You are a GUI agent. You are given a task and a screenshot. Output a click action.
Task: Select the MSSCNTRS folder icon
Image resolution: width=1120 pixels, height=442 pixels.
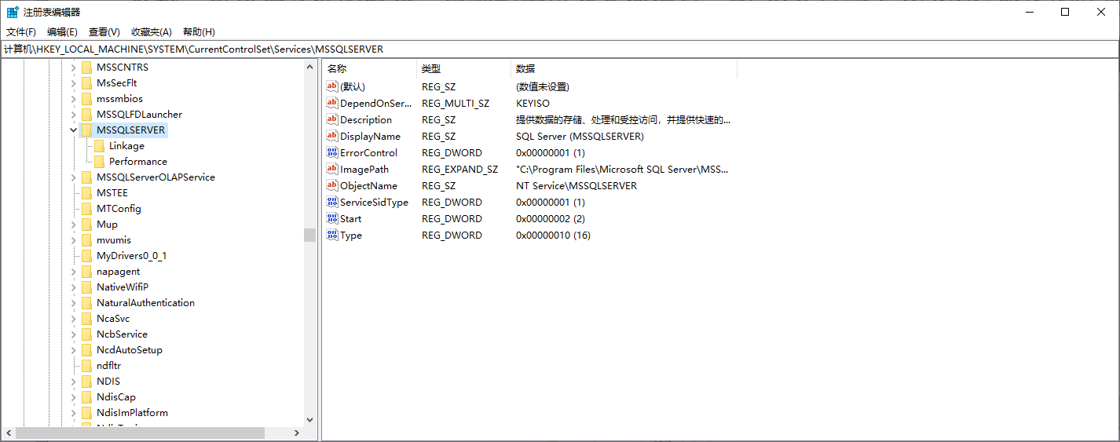point(86,68)
